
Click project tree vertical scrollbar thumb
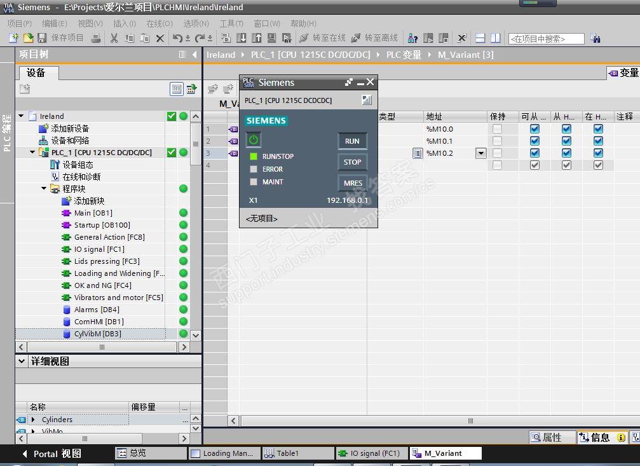point(196,144)
